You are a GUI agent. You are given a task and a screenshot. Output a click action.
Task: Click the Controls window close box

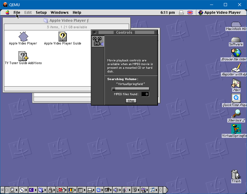pos(95,33)
